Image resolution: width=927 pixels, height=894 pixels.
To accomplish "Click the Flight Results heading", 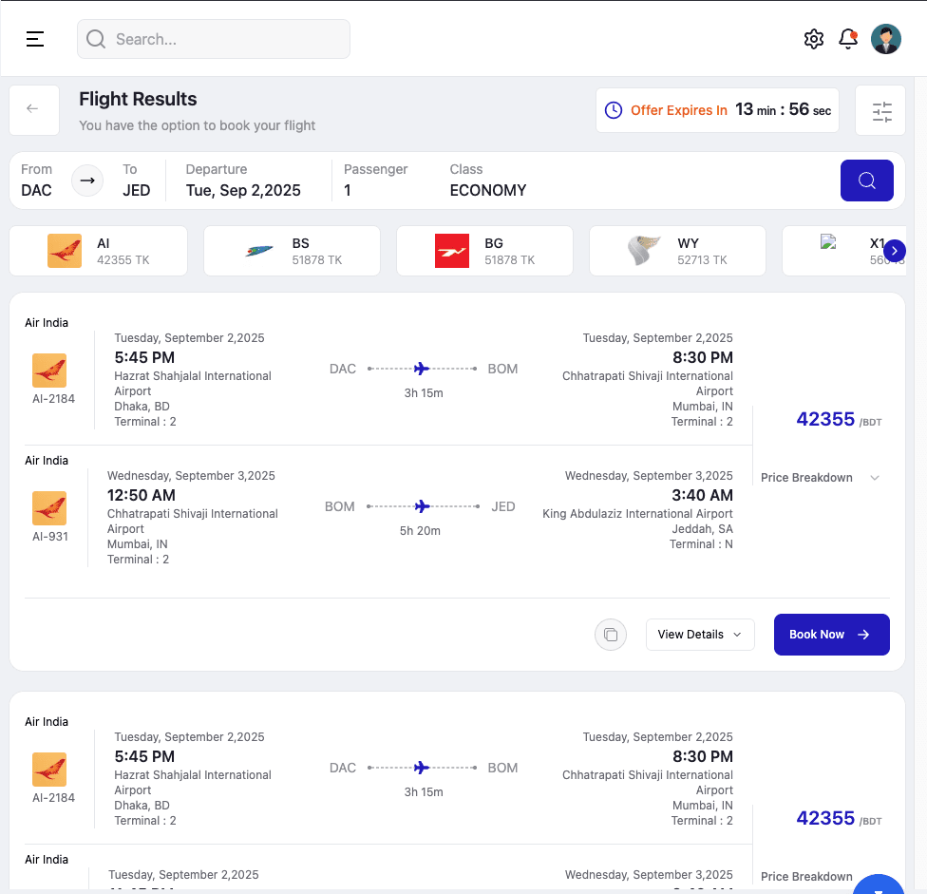I will click(138, 99).
